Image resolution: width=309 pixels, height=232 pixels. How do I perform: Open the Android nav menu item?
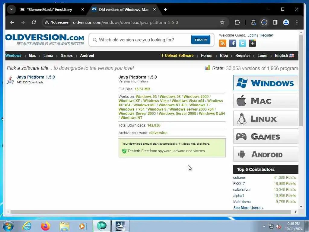[x=87, y=56]
